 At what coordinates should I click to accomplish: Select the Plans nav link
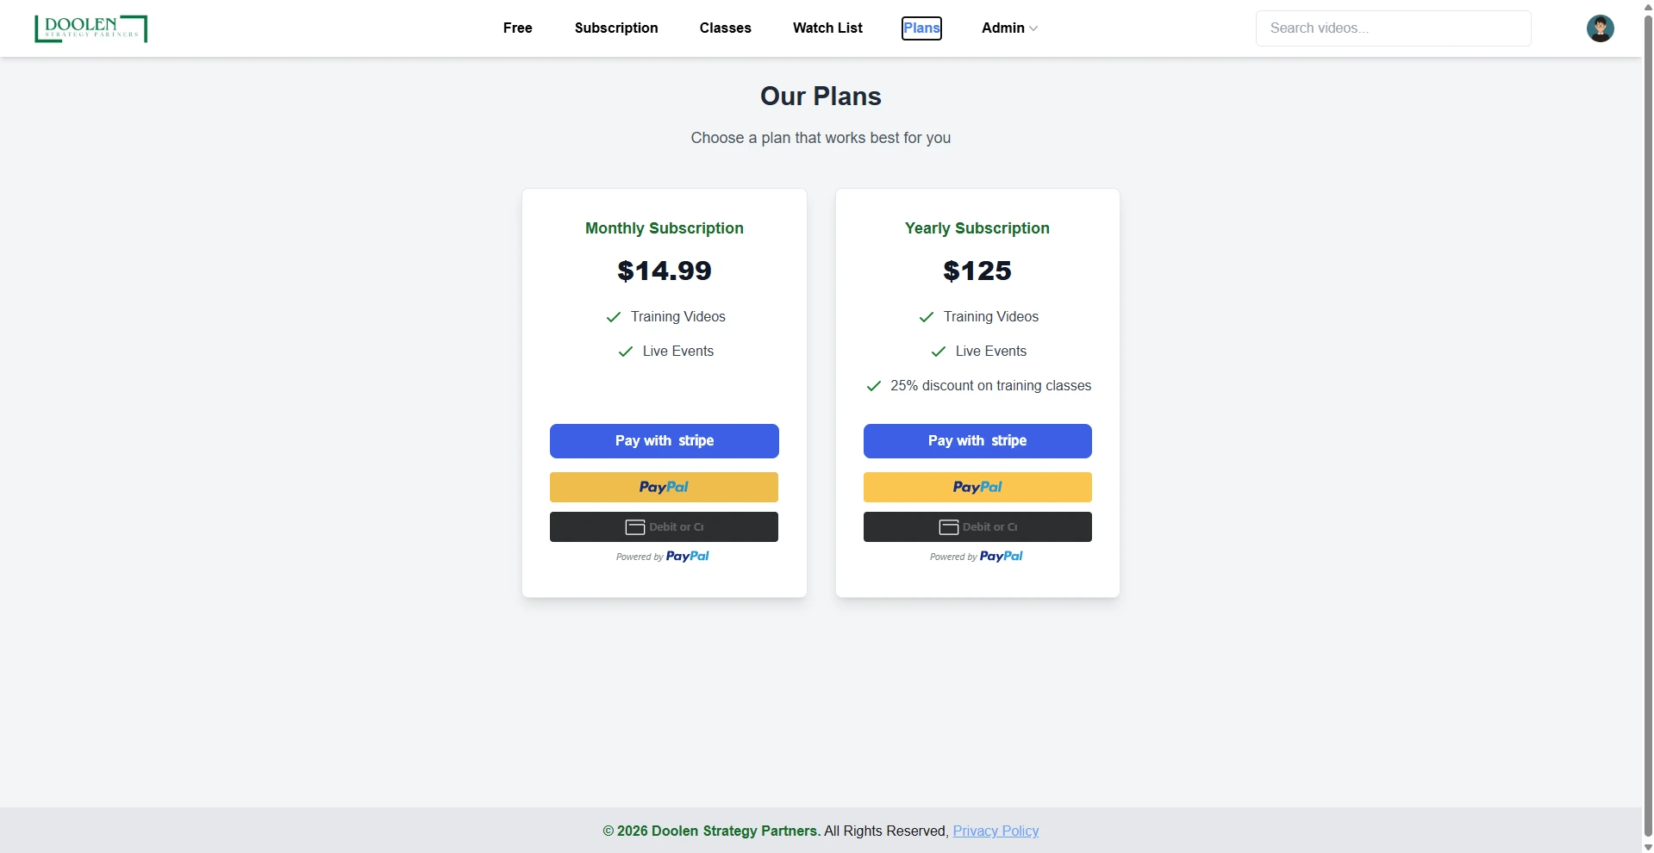(x=921, y=28)
